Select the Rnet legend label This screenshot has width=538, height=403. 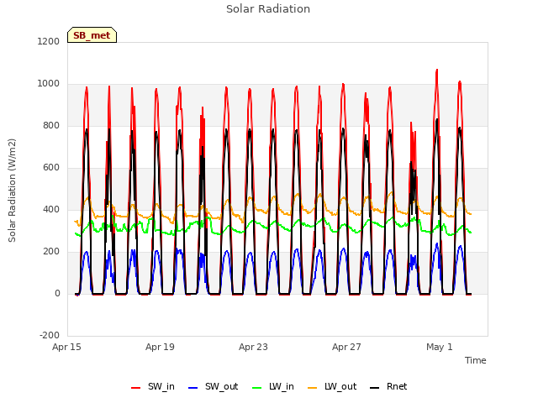pos(397,386)
